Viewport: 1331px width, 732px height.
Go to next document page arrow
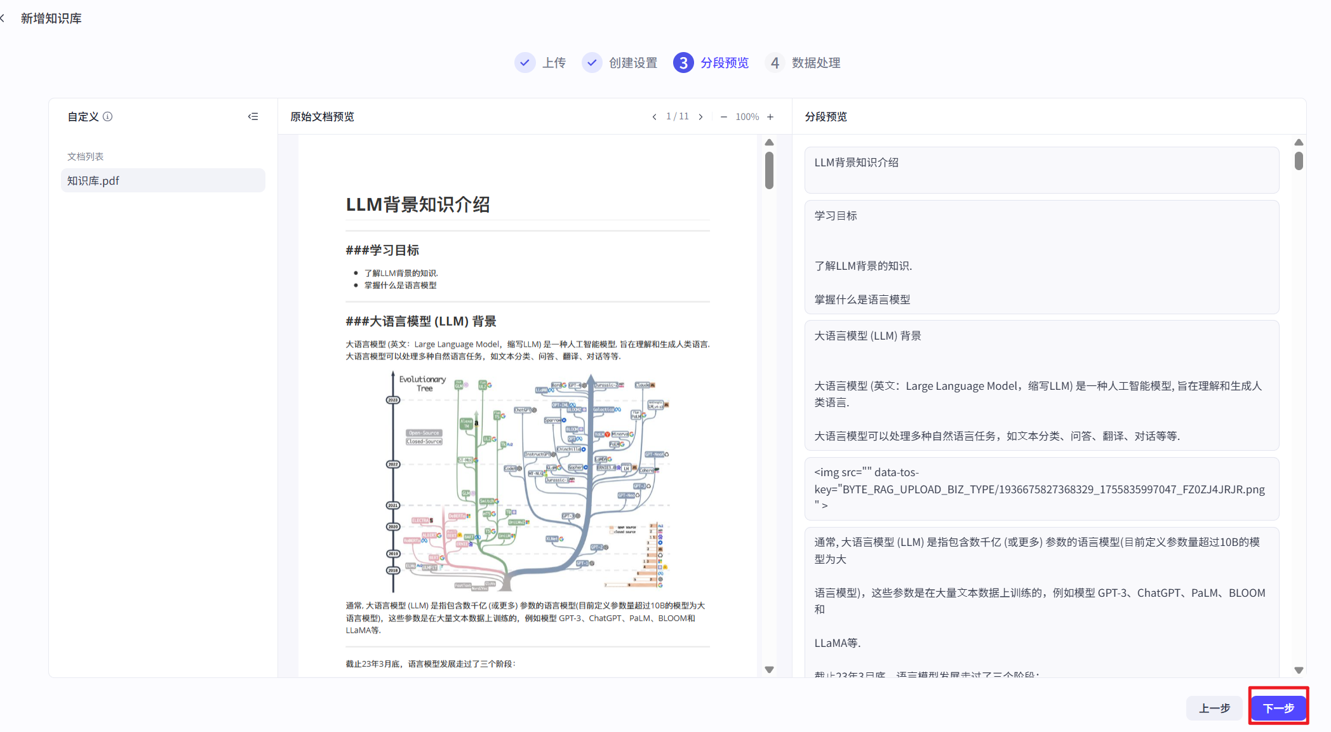(x=700, y=117)
